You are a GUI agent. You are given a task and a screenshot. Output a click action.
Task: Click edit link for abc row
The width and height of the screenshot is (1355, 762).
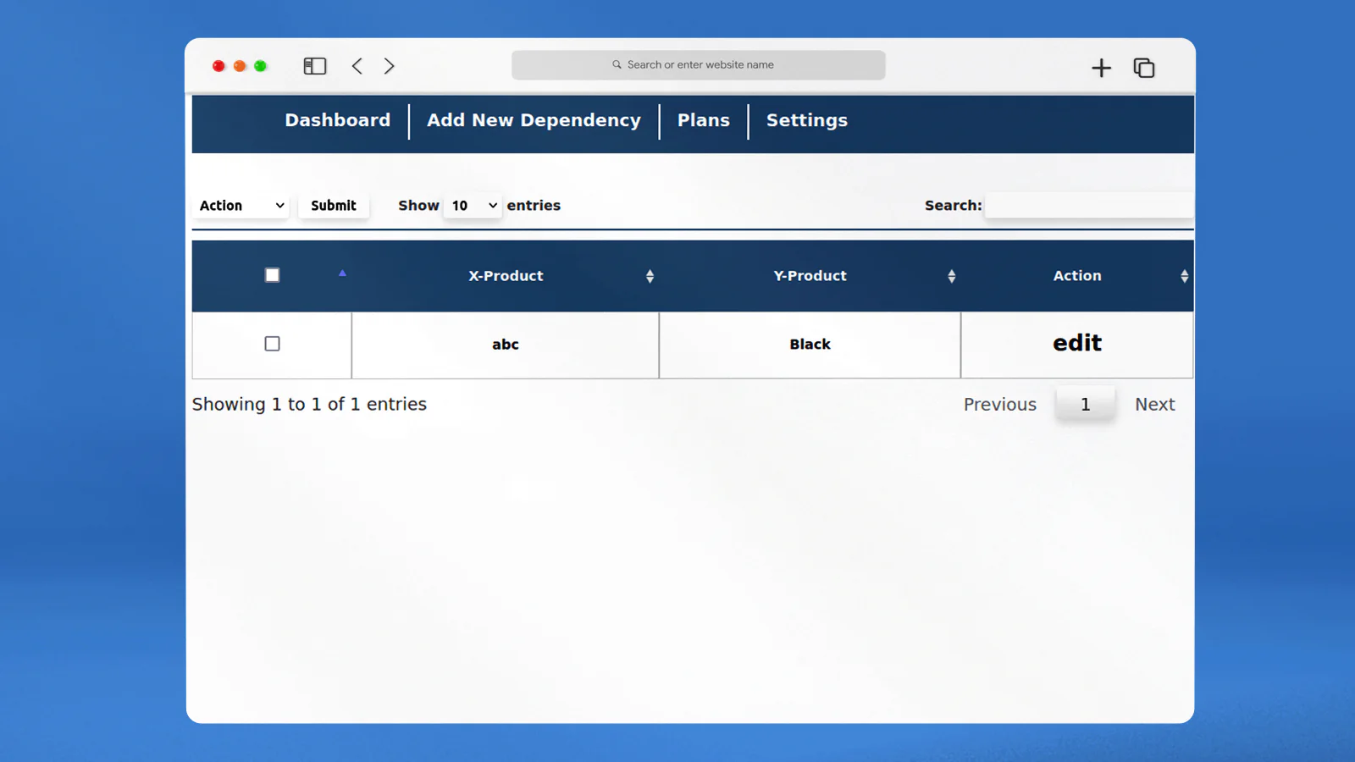click(1077, 343)
